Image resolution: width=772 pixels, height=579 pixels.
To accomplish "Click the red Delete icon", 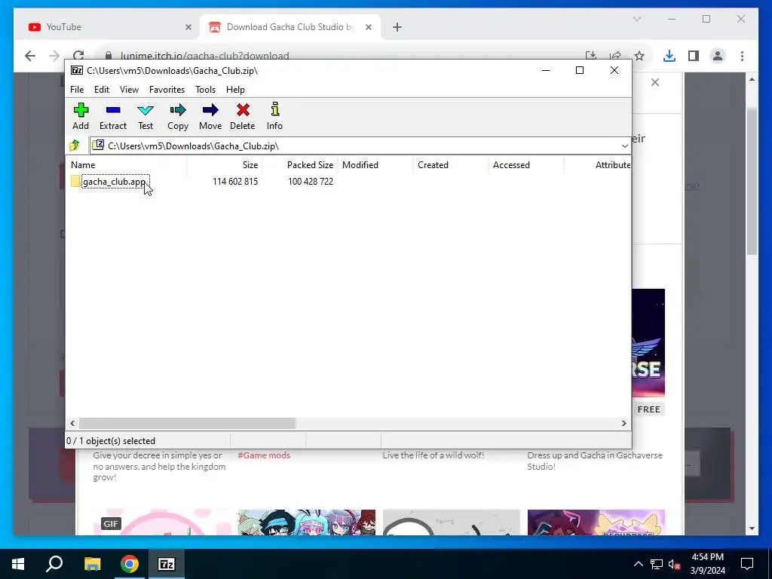I will (x=243, y=110).
